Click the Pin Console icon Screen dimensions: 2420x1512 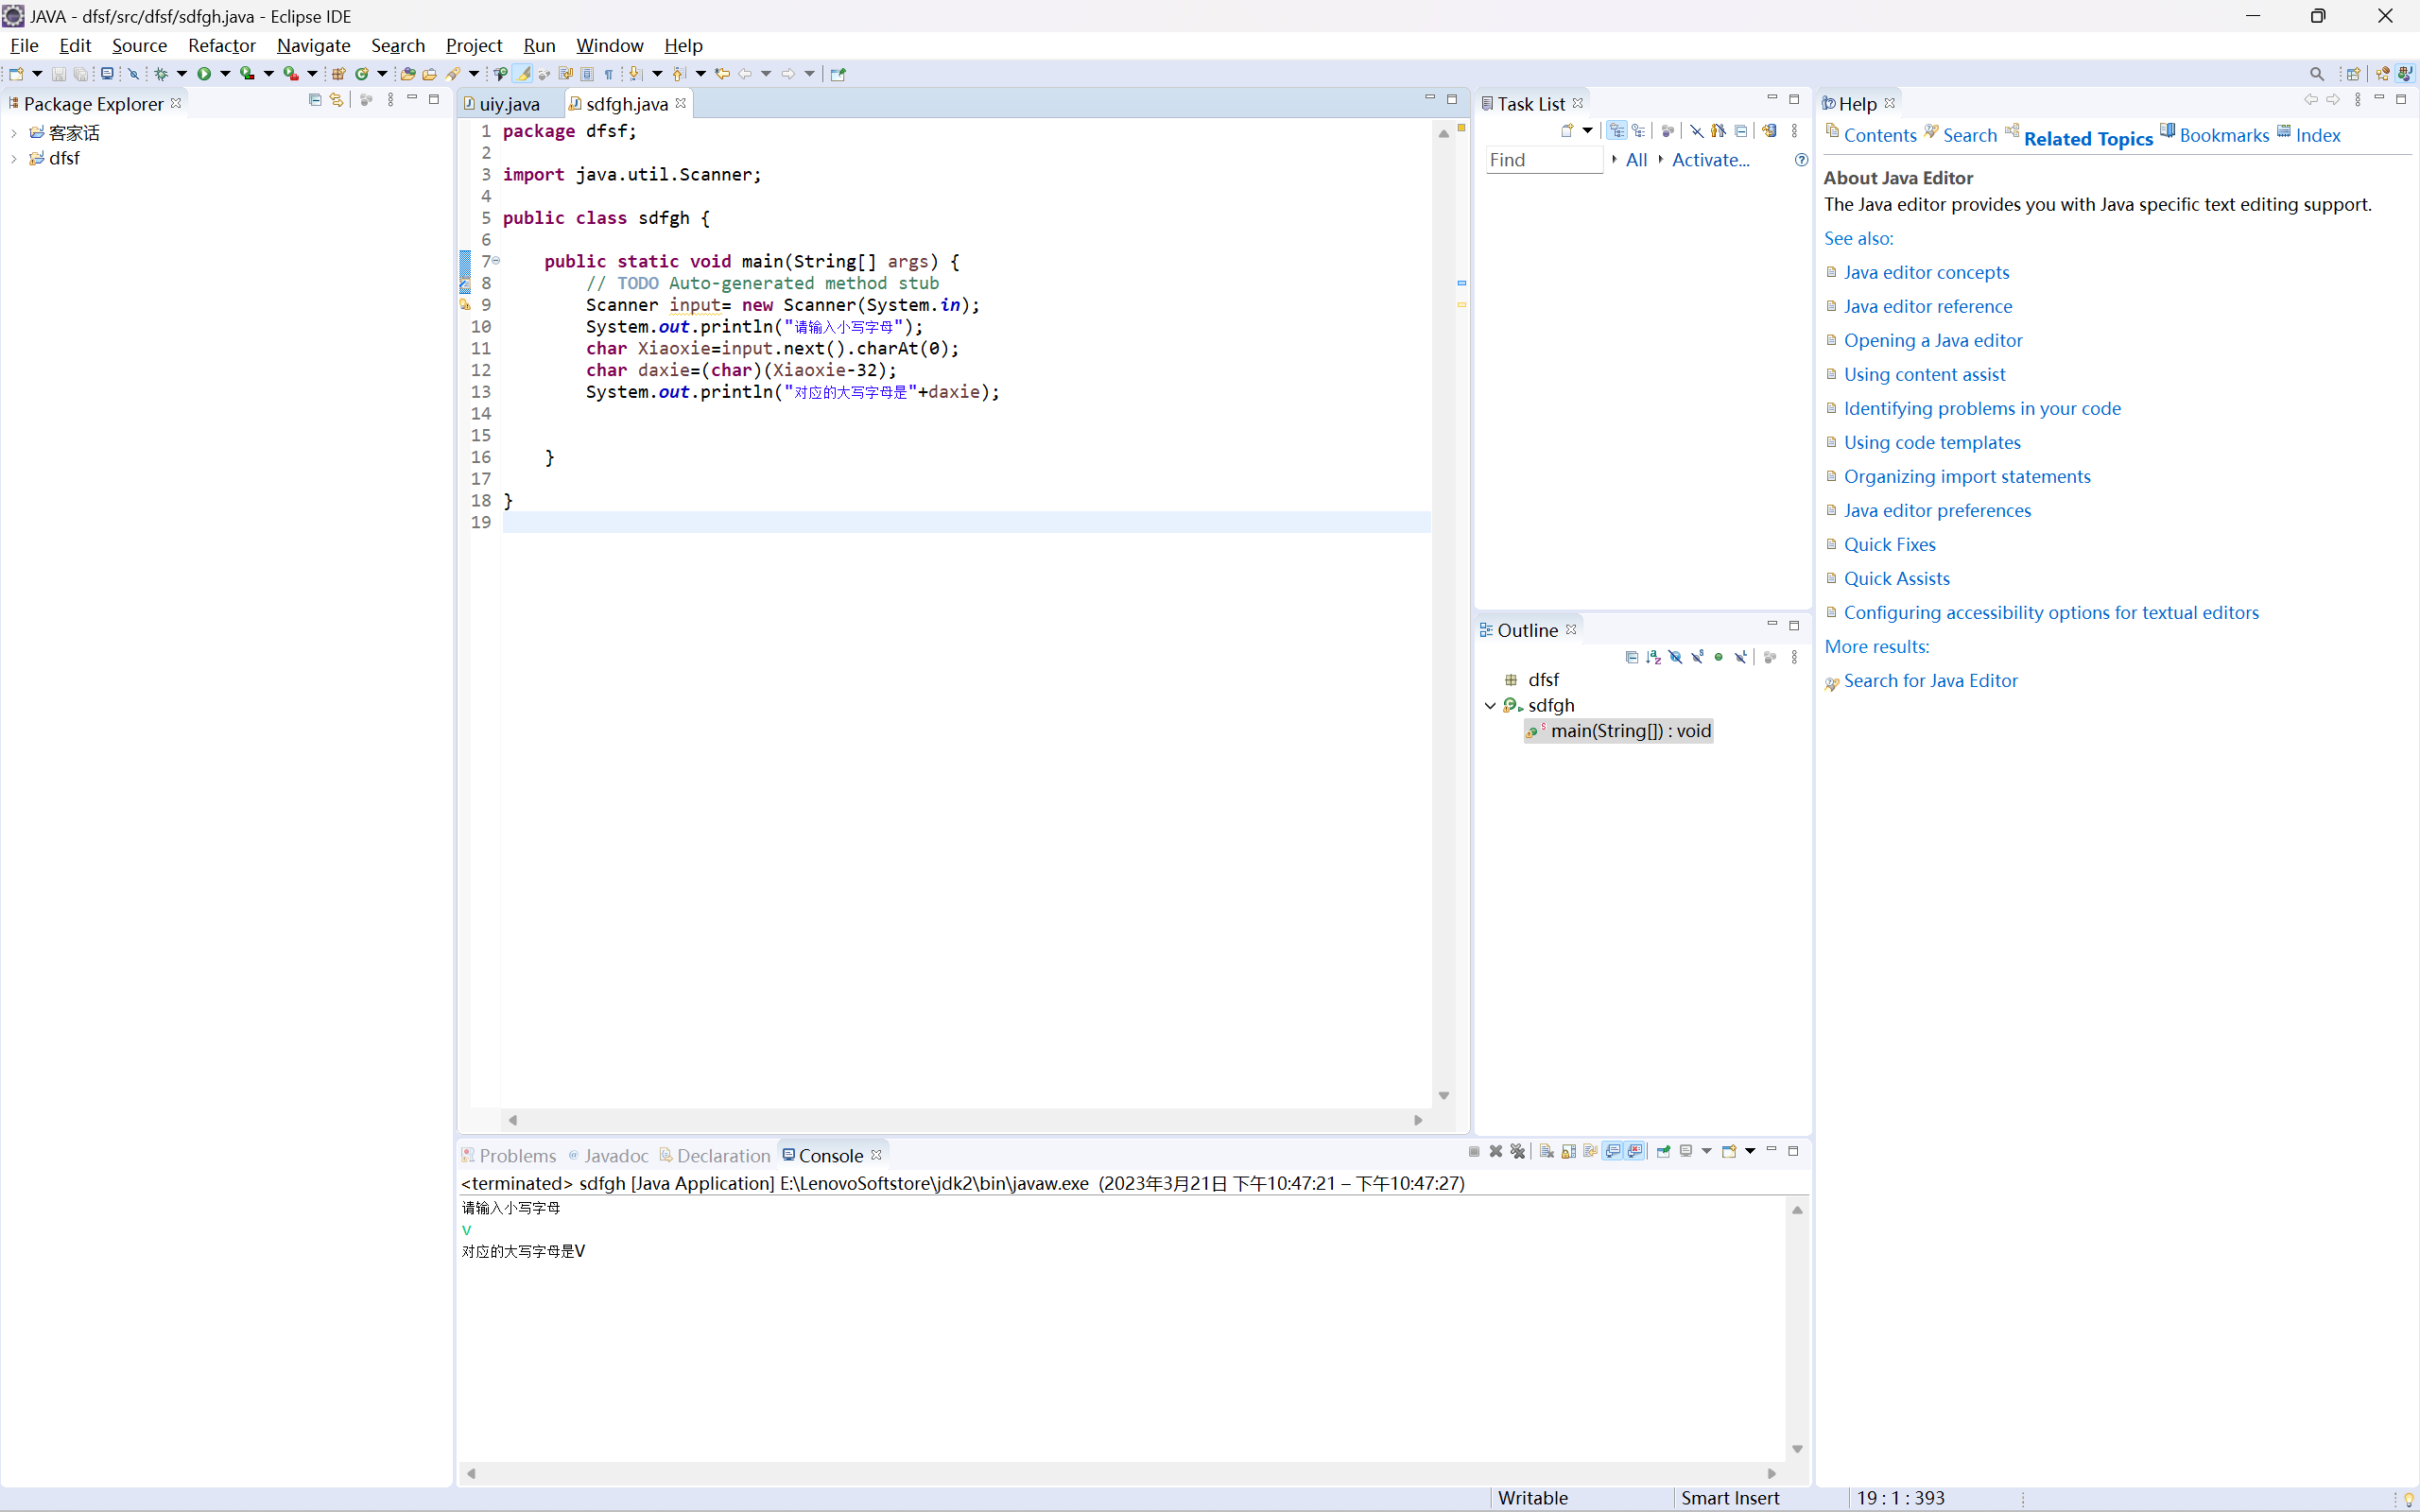click(1663, 1151)
